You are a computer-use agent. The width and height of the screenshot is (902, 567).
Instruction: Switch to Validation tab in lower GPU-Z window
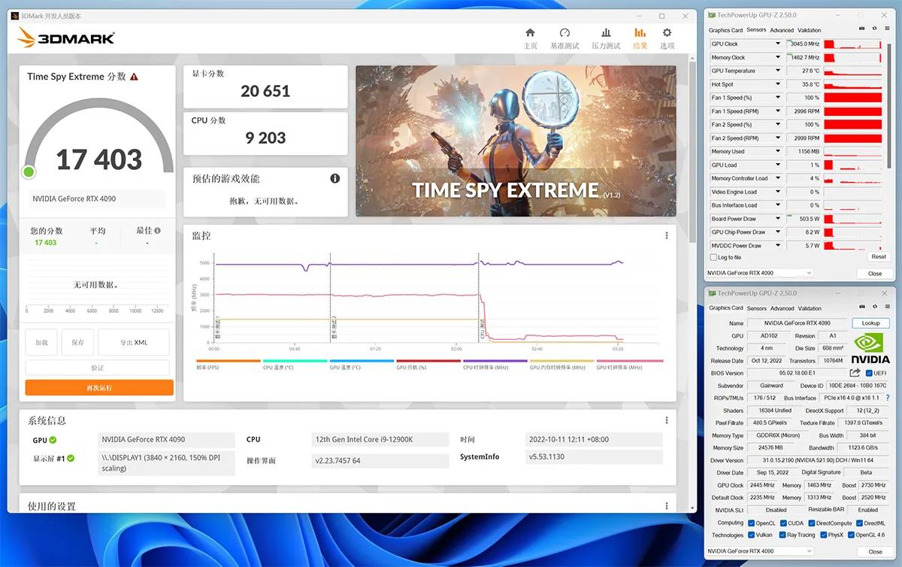[810, 308]
